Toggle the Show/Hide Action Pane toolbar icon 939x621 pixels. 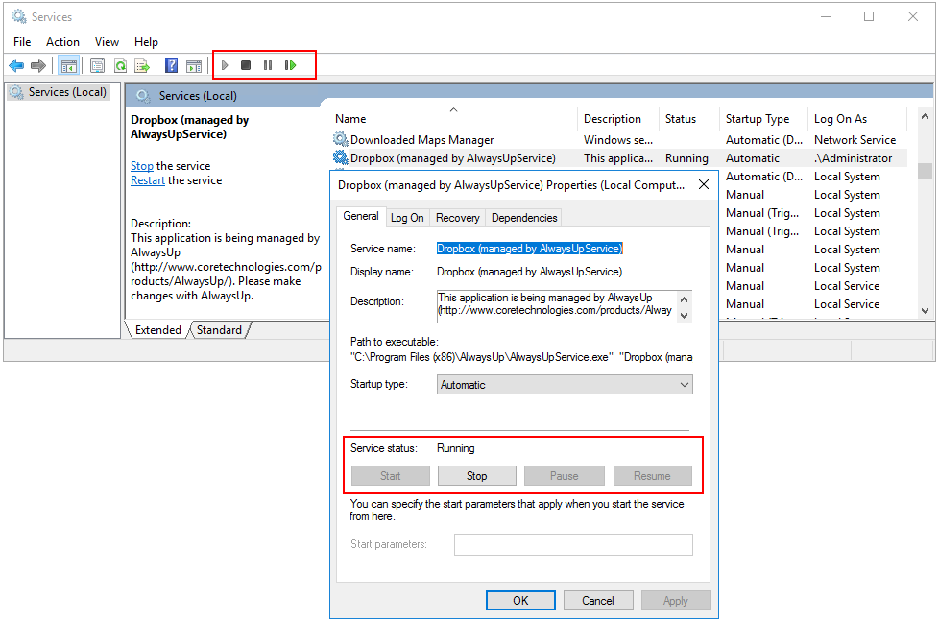click(194, 66)
